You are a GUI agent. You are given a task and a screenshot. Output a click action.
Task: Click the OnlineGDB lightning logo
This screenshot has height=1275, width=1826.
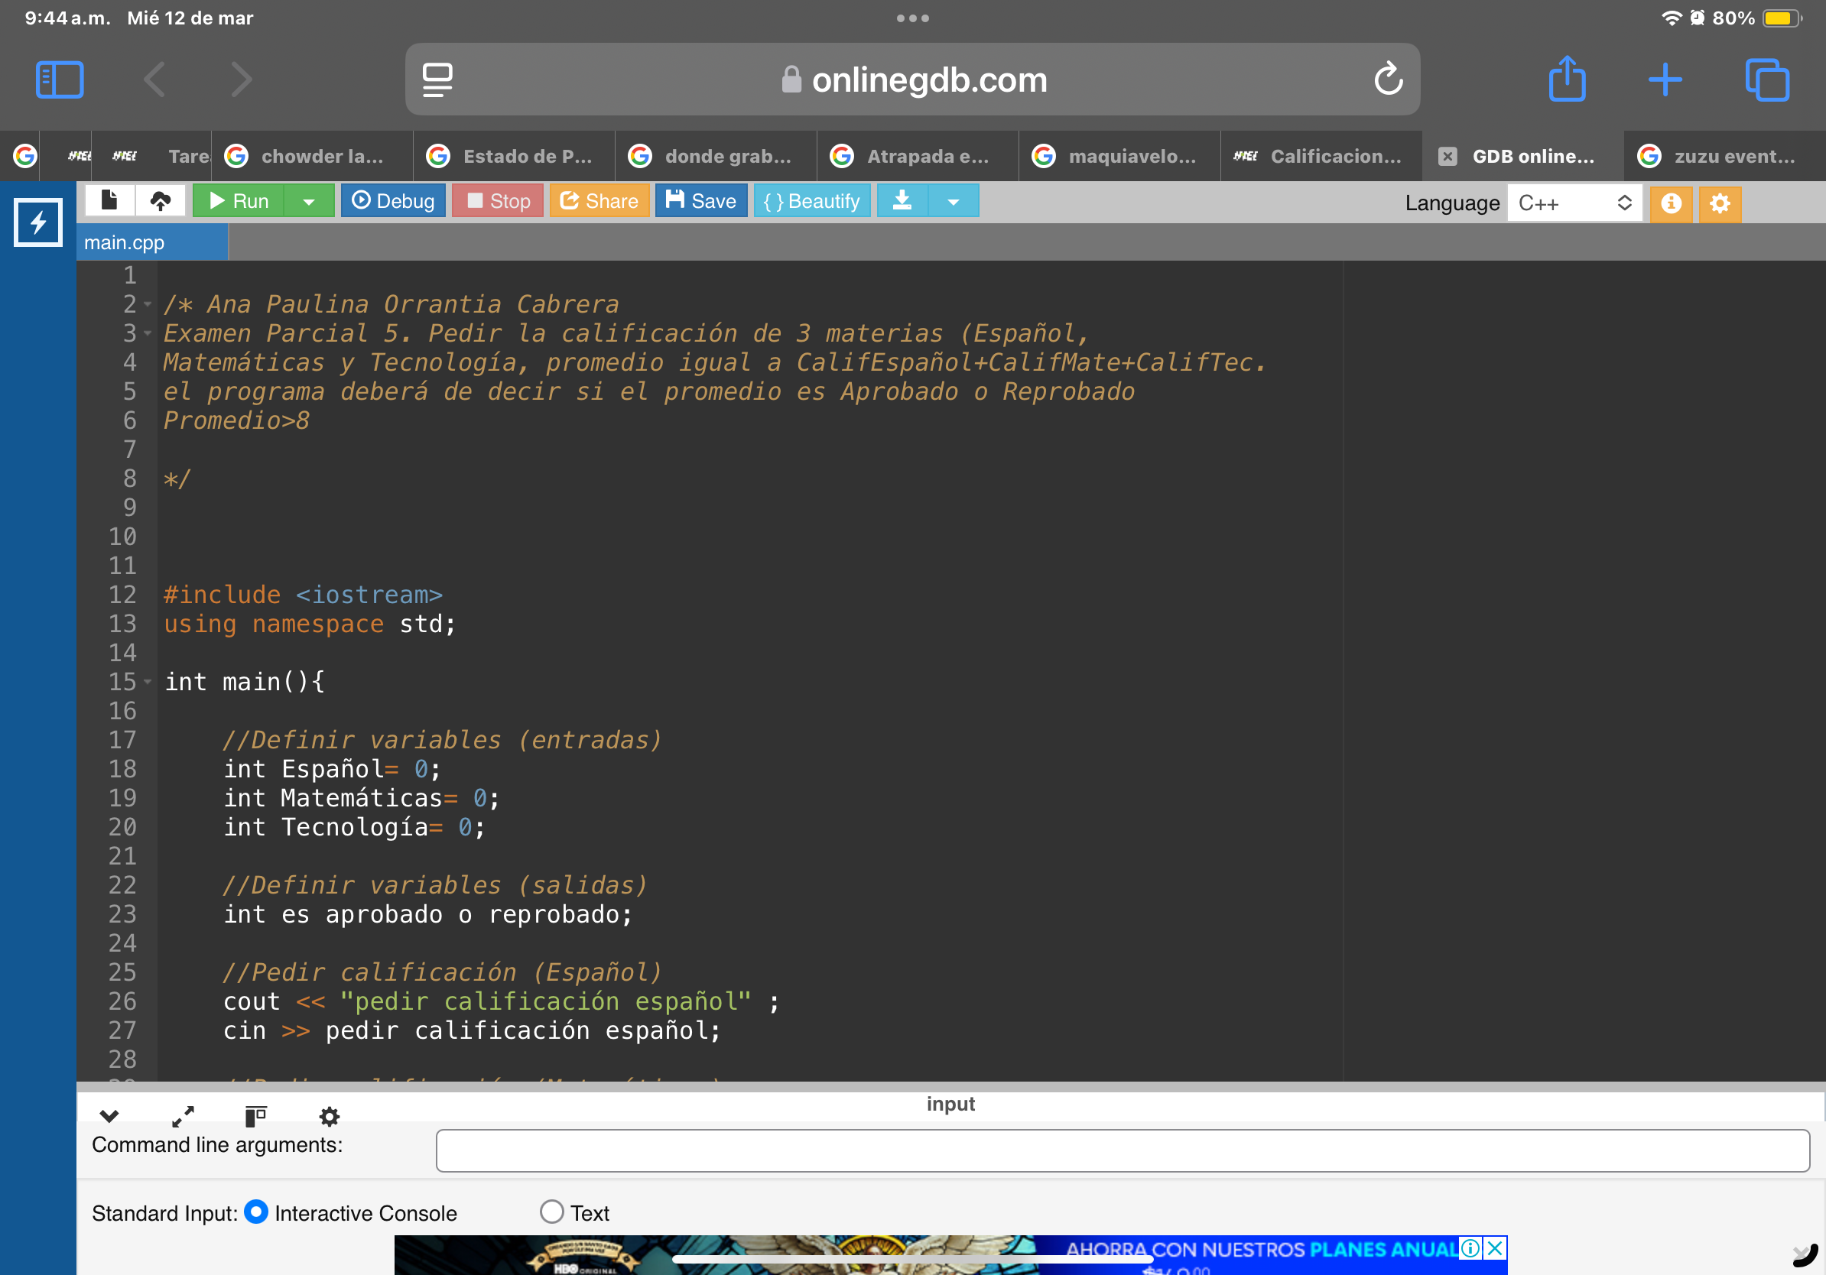(37, 222)
